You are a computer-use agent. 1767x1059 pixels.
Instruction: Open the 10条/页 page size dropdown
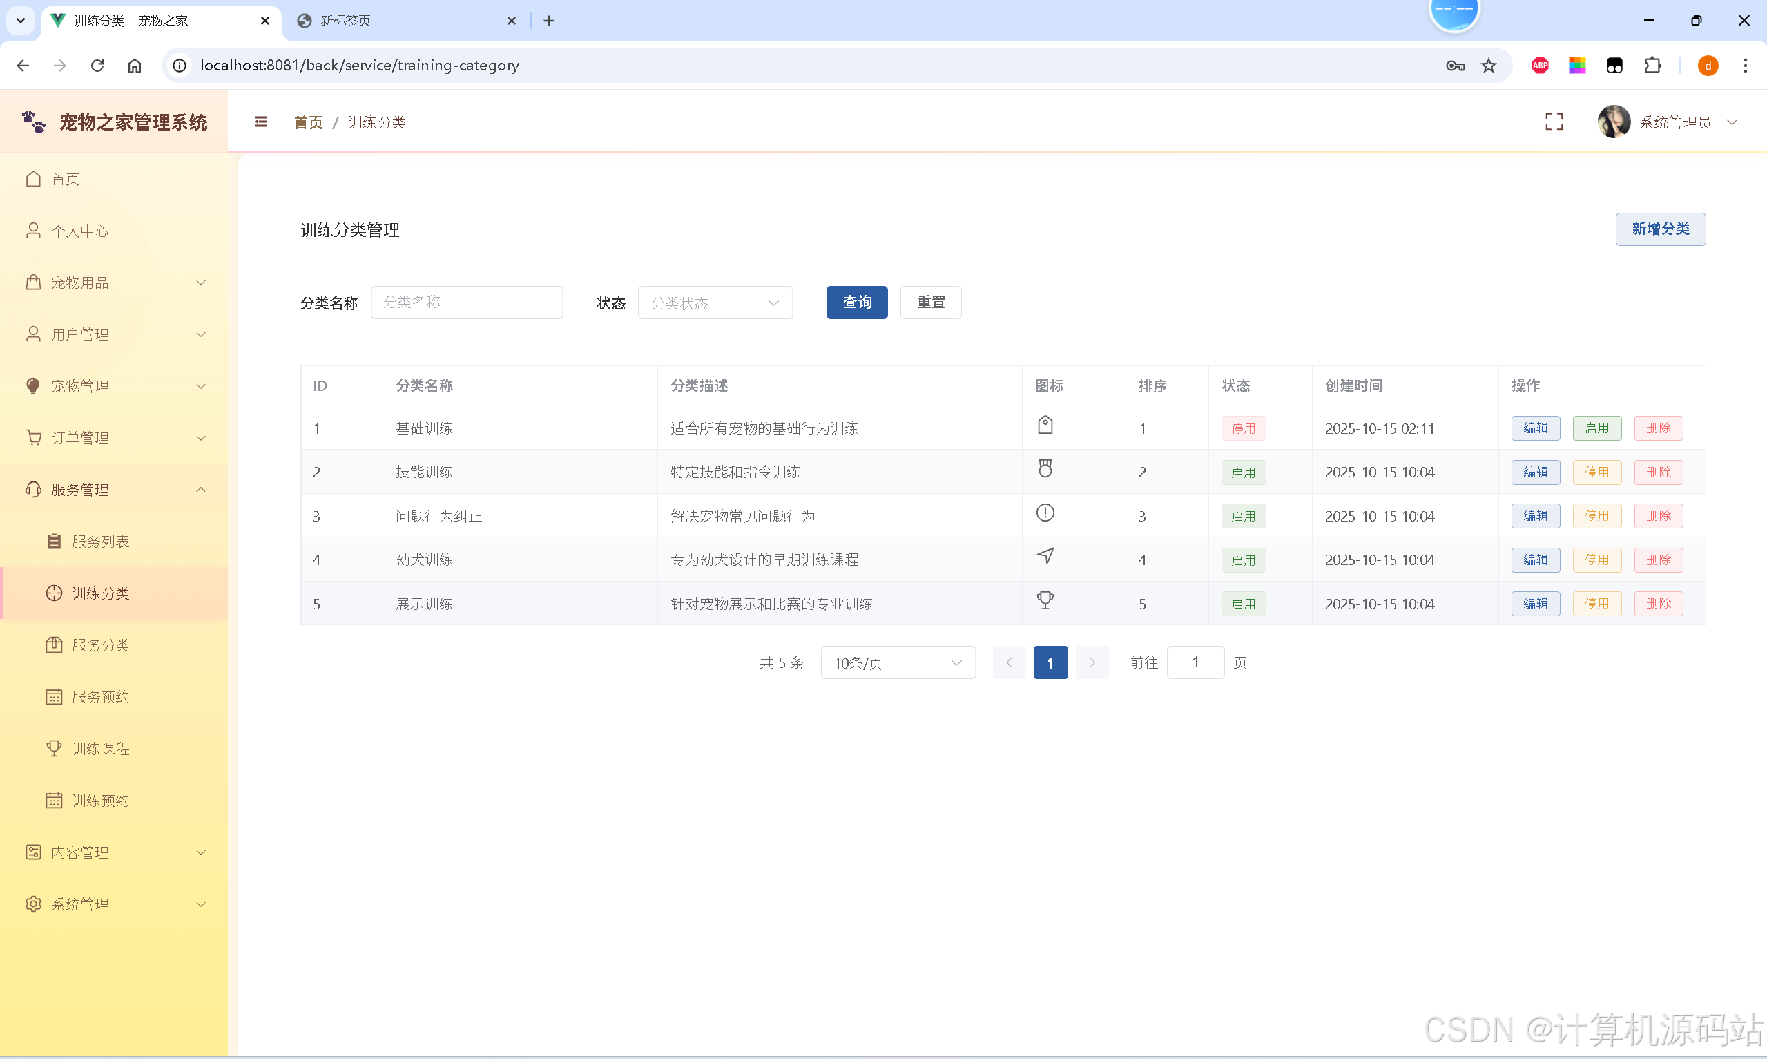pyautogui.click(x=898, y=663)
